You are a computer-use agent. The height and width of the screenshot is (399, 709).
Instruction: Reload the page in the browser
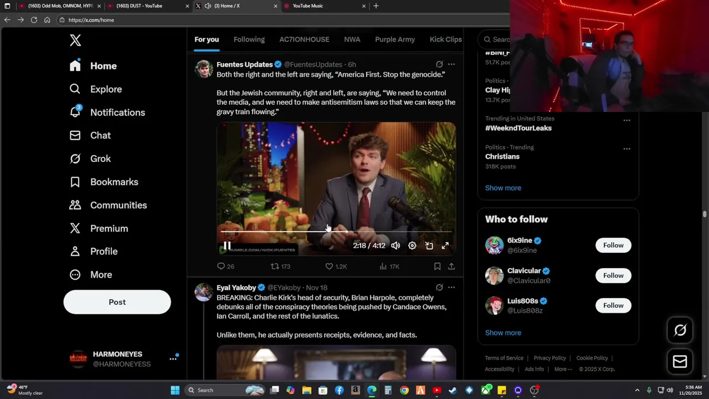tap(34, 20)
